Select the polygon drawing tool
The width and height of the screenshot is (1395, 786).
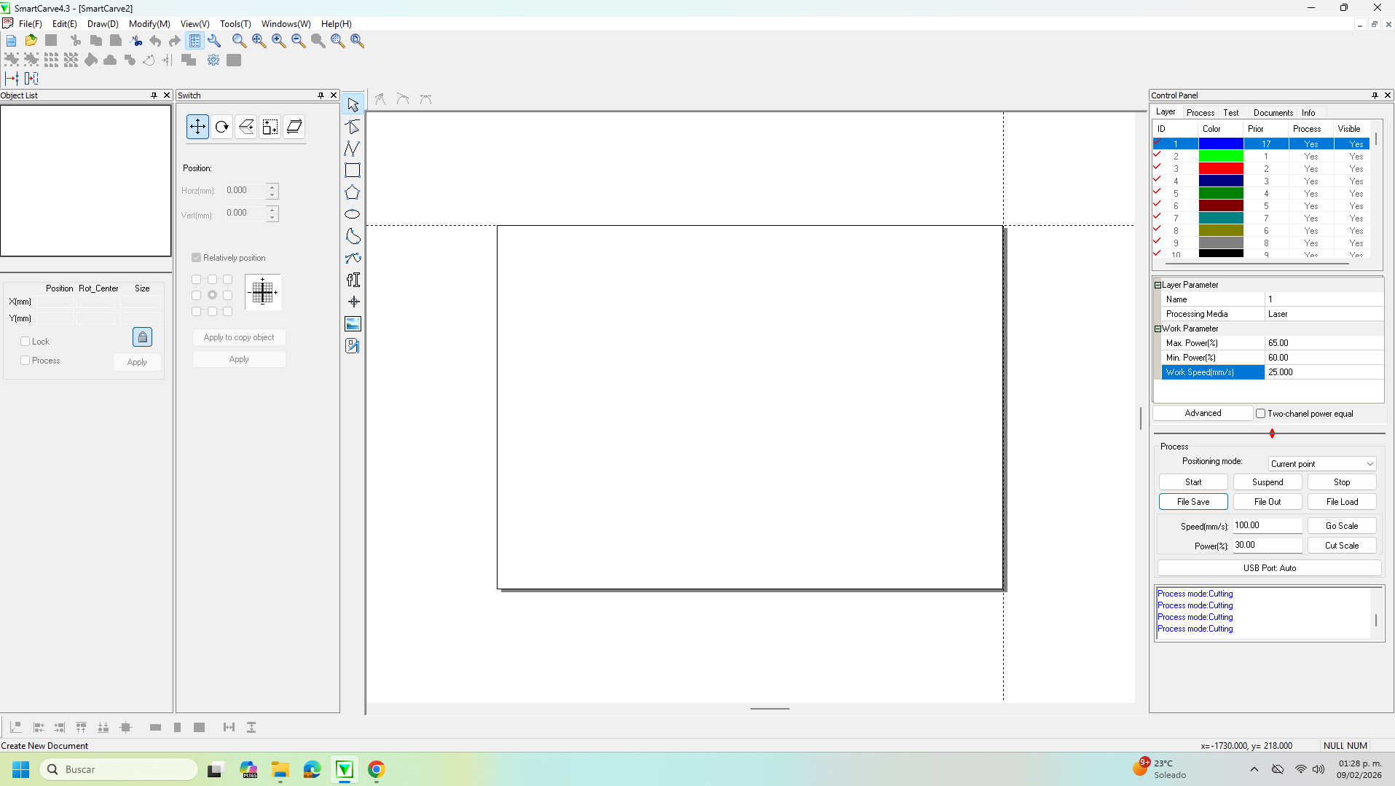coord(353,192)
